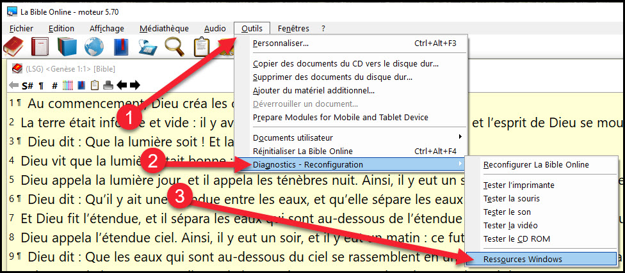Open the Fichier menu
Image resolution: width=625 pixels, height=273 pixels.
(x=22, y=28)
